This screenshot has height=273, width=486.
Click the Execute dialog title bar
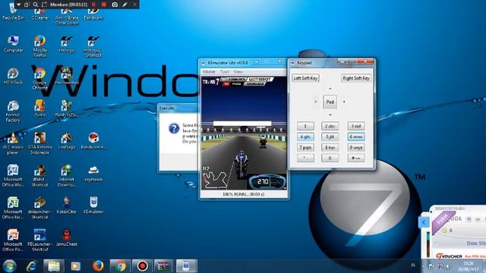click(178, 108)
